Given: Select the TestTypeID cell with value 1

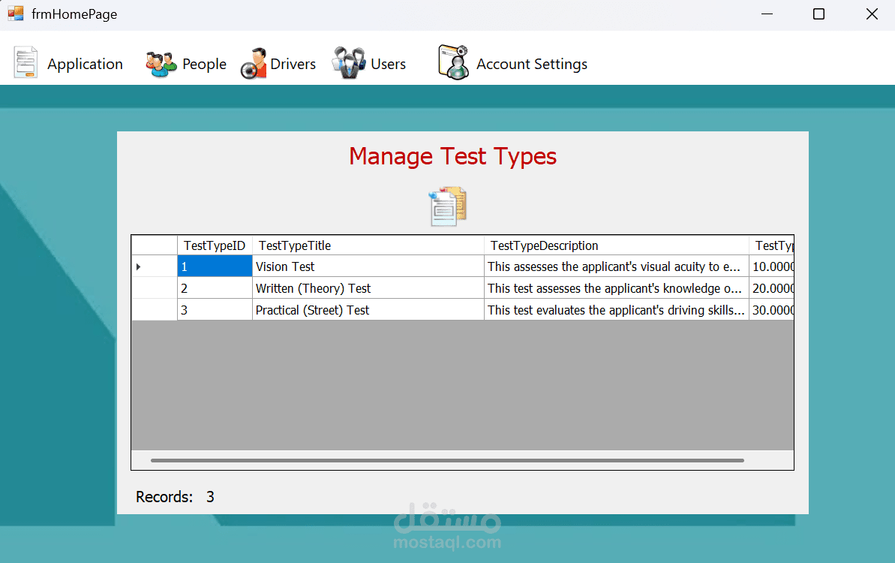Looking at the screenshot, I should click(x=215, y=266).
